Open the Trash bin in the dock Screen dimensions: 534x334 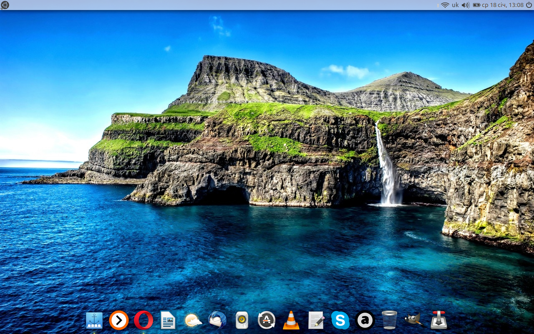point(389,320)
